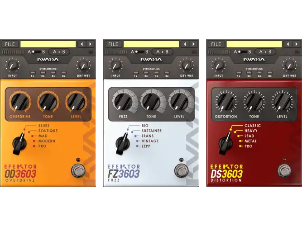Screen dimensions: 302x226
Task: Stomp the bypass footswitch on DS3603 Distortion
Action: [x=284, y=170]
